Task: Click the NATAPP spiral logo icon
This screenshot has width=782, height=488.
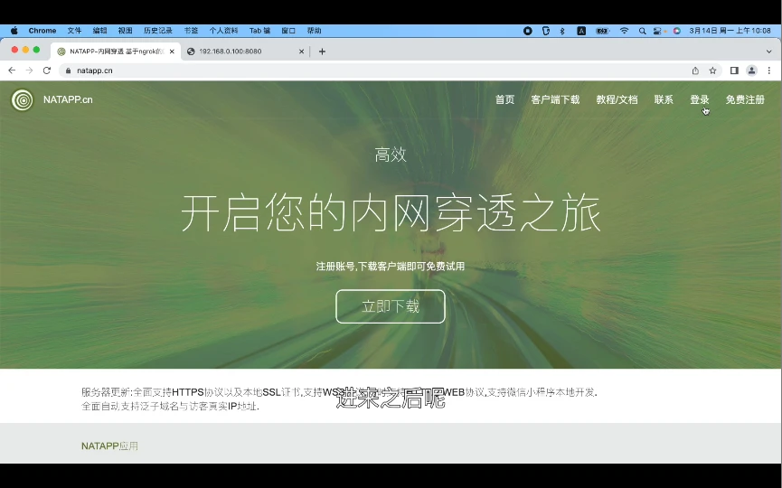Action: [22, 99]
